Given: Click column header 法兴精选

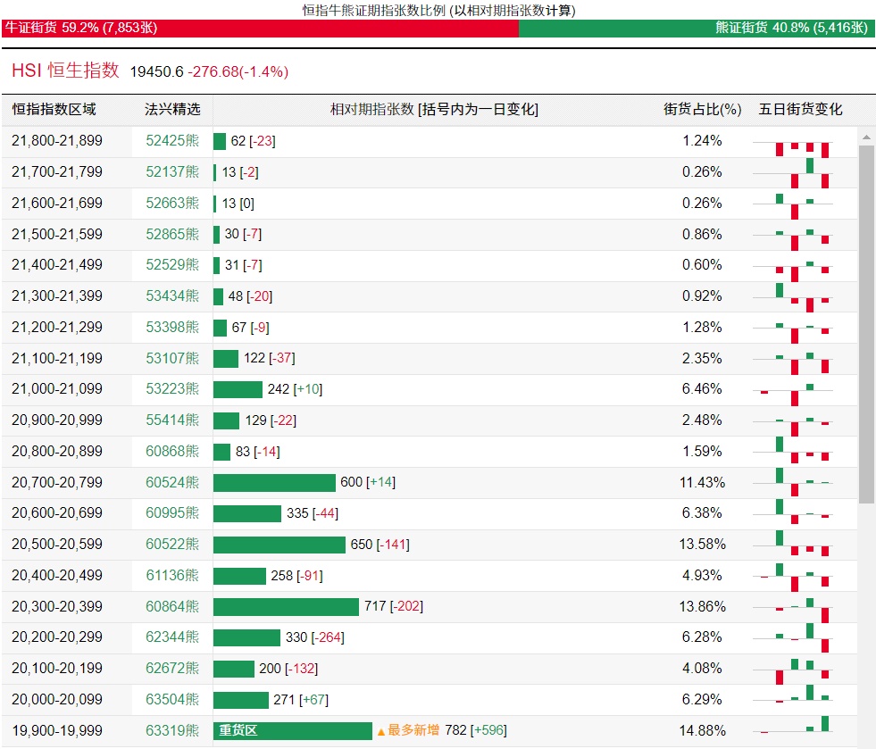Looking at the screenshot, I should (172, 109).
